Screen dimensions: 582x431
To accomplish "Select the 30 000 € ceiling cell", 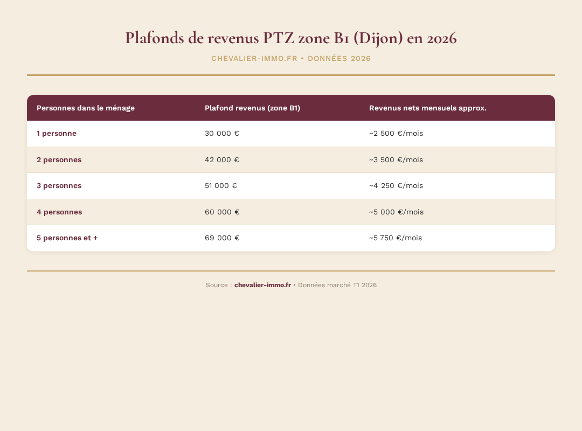I will pos(222,134).
